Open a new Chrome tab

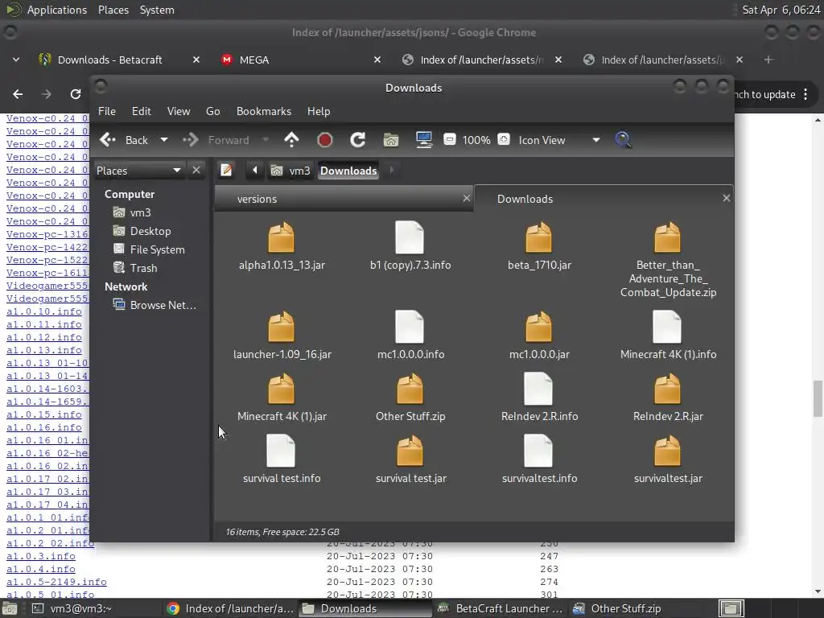768,60
